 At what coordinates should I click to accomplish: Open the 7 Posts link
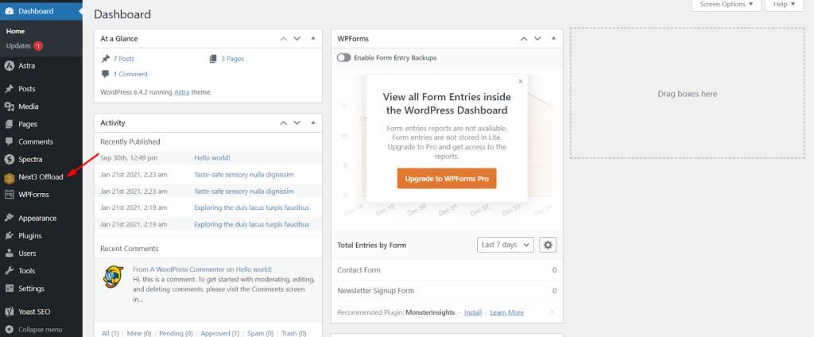tap(123, 59)
